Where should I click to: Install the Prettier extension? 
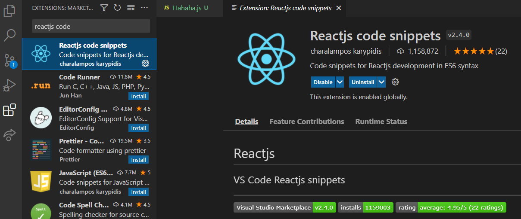(x=138, y=160)
